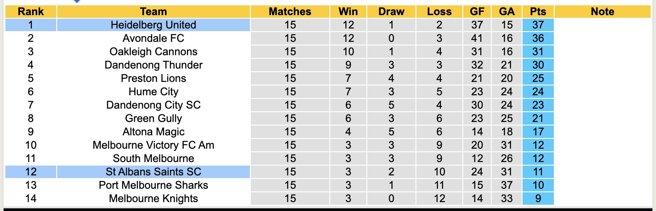
Task: Click the Team column header
Action: pyautogui.click(x=153, y=12)
